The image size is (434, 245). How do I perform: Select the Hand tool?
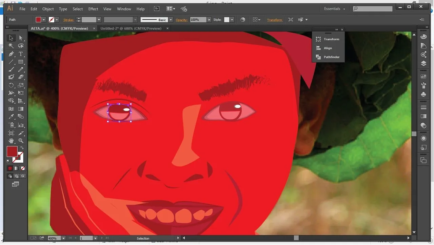[x=11, y=141]
